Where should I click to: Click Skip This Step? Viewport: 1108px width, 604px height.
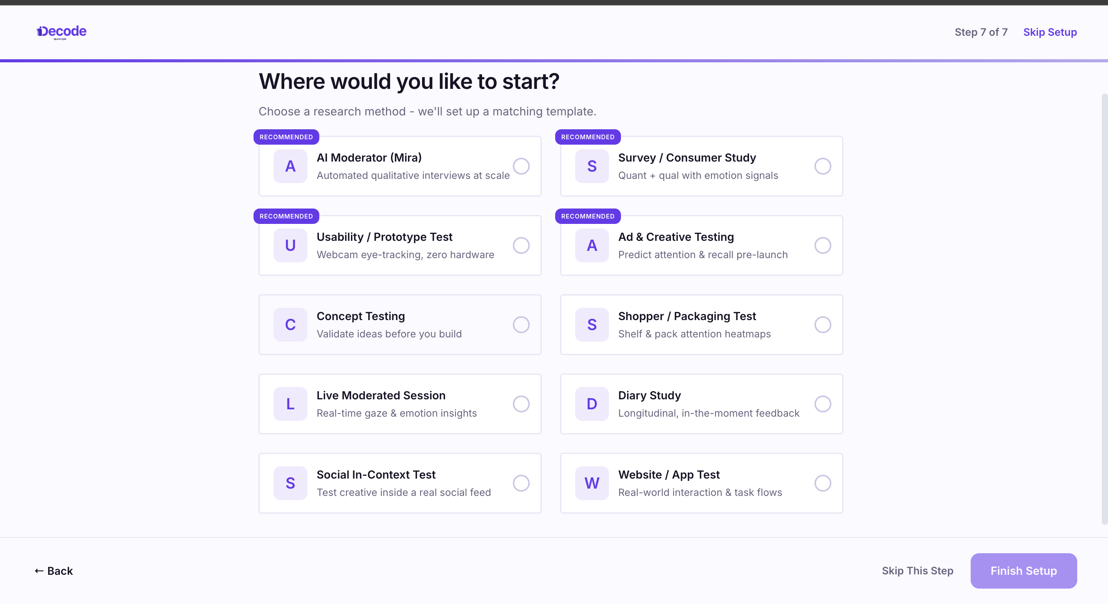(x=918, y=571)
